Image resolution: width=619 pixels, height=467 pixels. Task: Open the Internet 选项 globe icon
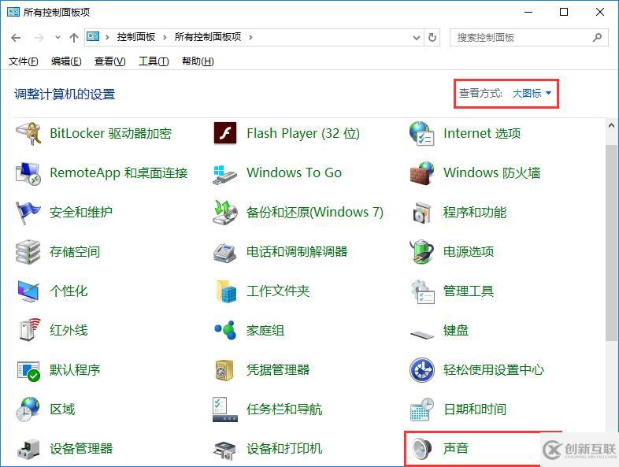pos(421,133)
